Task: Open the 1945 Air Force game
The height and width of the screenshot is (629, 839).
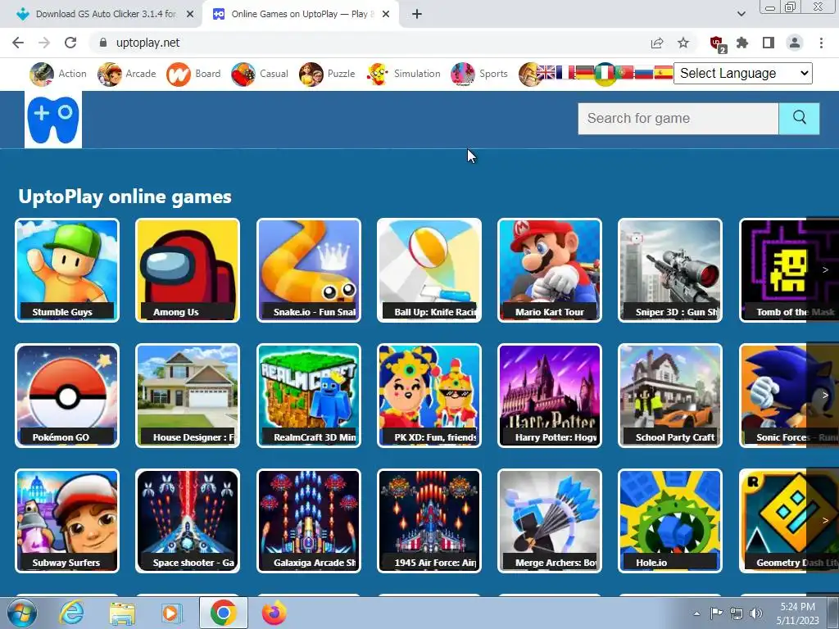Action: tap(429, 521)
